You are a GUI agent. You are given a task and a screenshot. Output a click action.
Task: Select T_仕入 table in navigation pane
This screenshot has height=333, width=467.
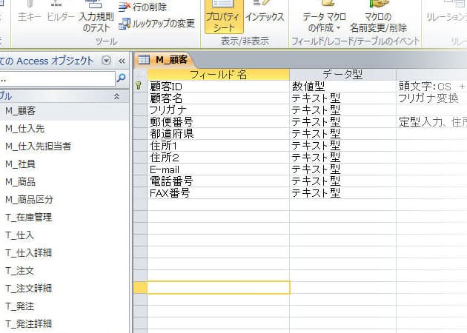(64, 235)
